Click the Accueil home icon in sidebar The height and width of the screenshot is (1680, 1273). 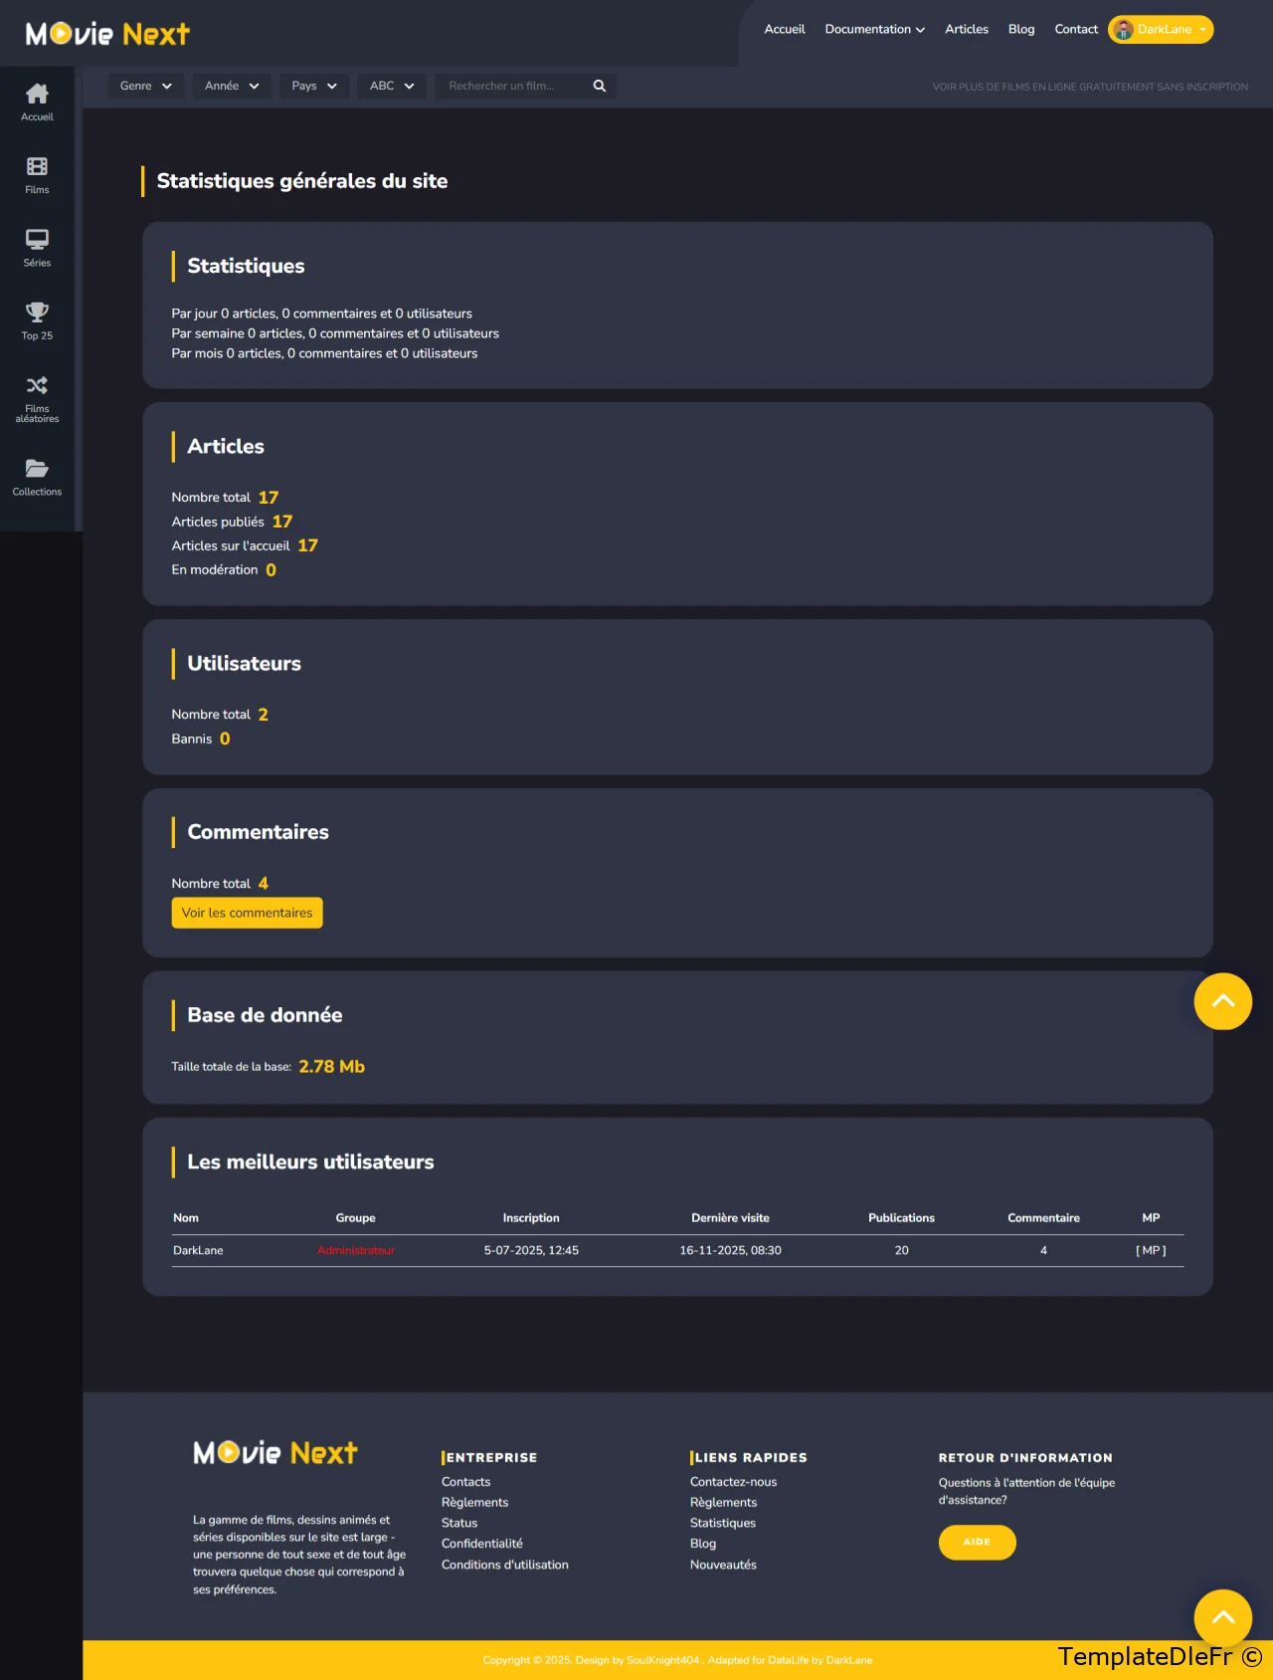(x=37, y=95)
